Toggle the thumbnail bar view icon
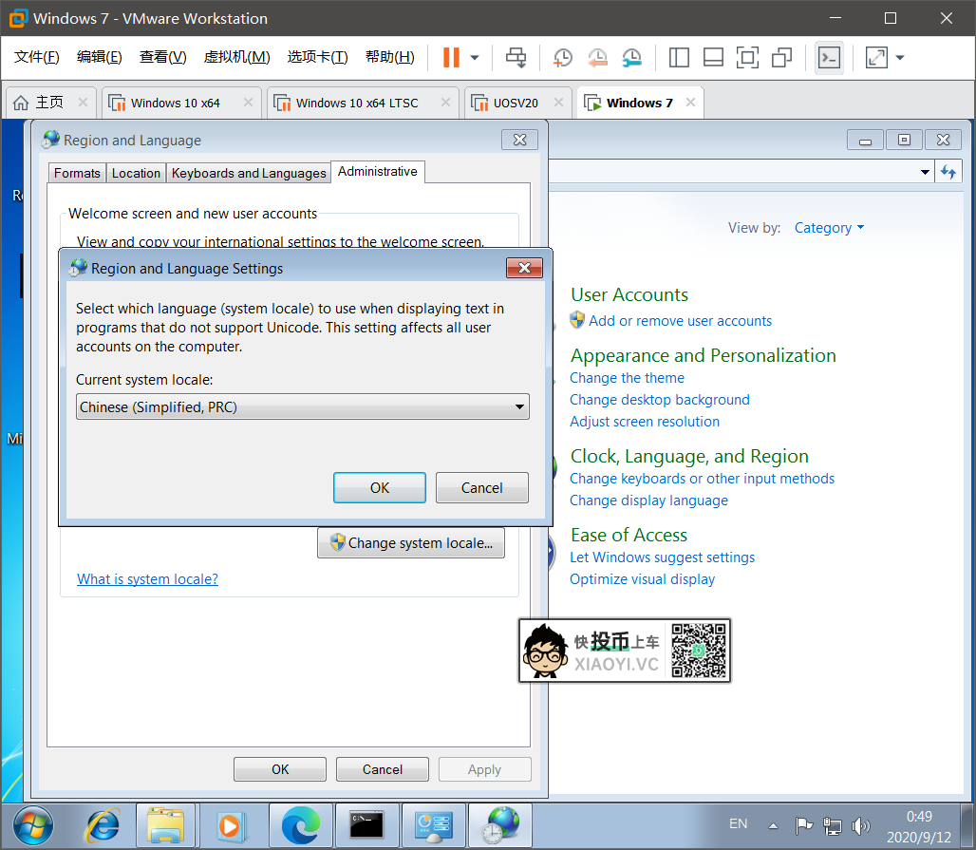The width and height of the screenshot is (976, 850). [713, 58]
